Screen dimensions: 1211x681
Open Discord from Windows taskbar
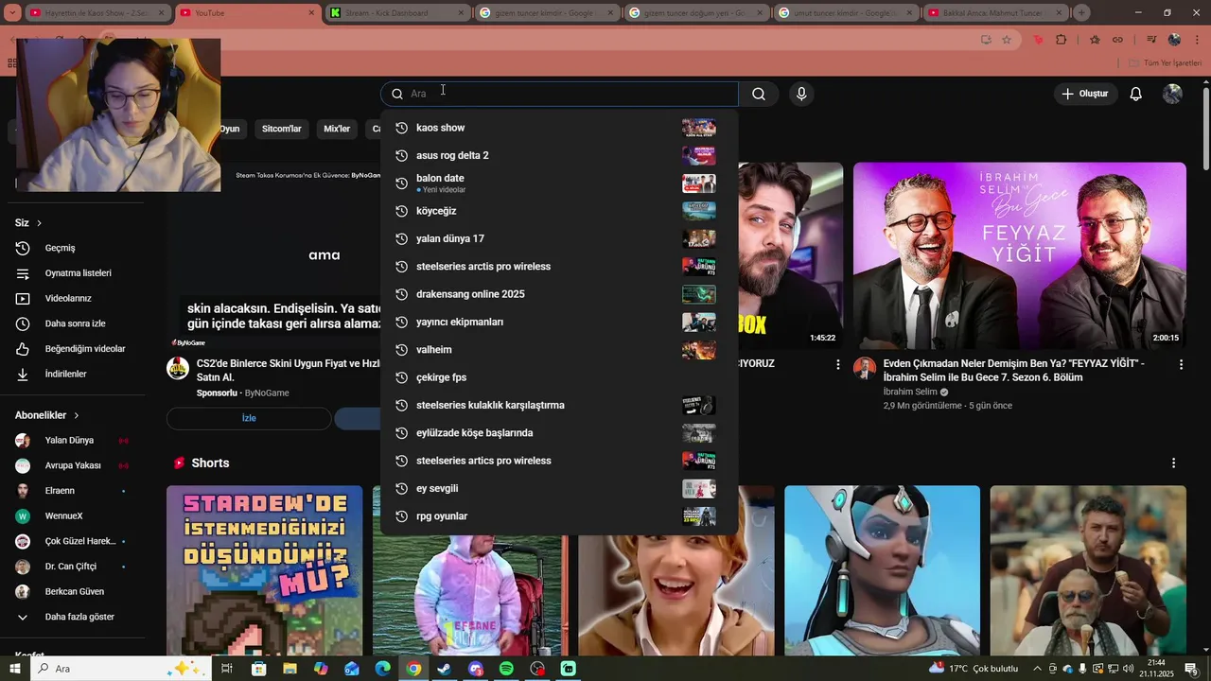point(476,669)
